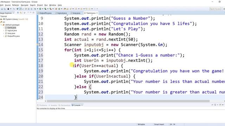Select Game.java in Package Explorer

pos(12,28)
